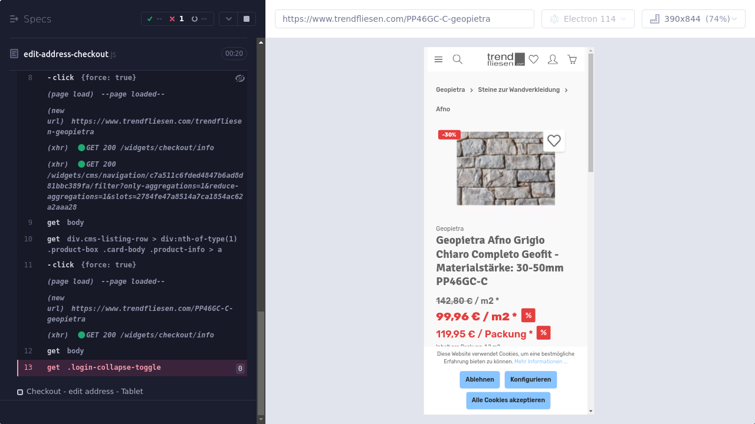Click the edit-address-checkout spec file name
This screenshot has width=755, height=424.
point(66,54)
